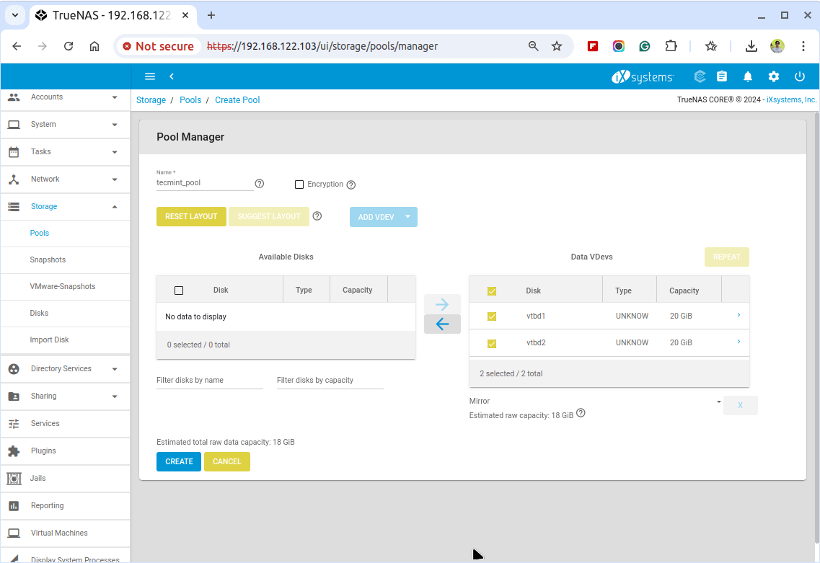Expand the Accounts sidebar section
The image size is (820, 563).
click(66, 97)
